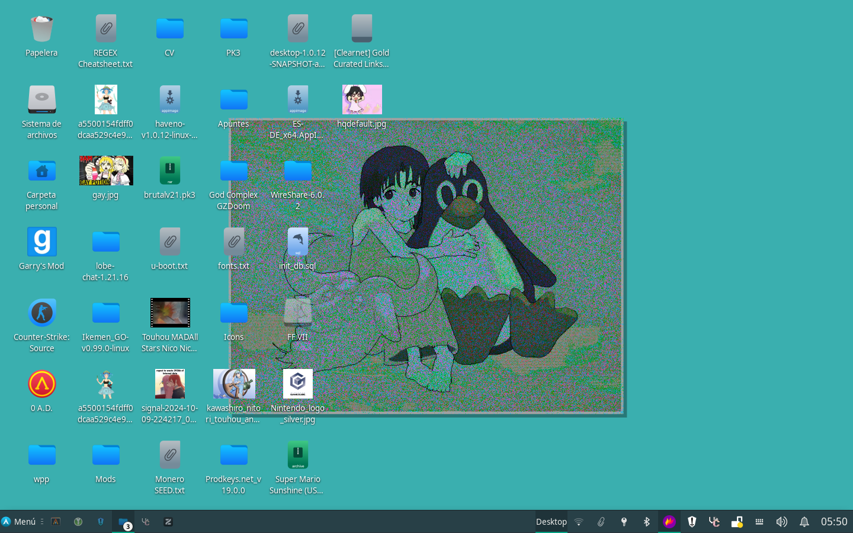Open the keyboard layout tray icon
The width and height of the screenshot is (853, 533).
(x=759, y=522)
